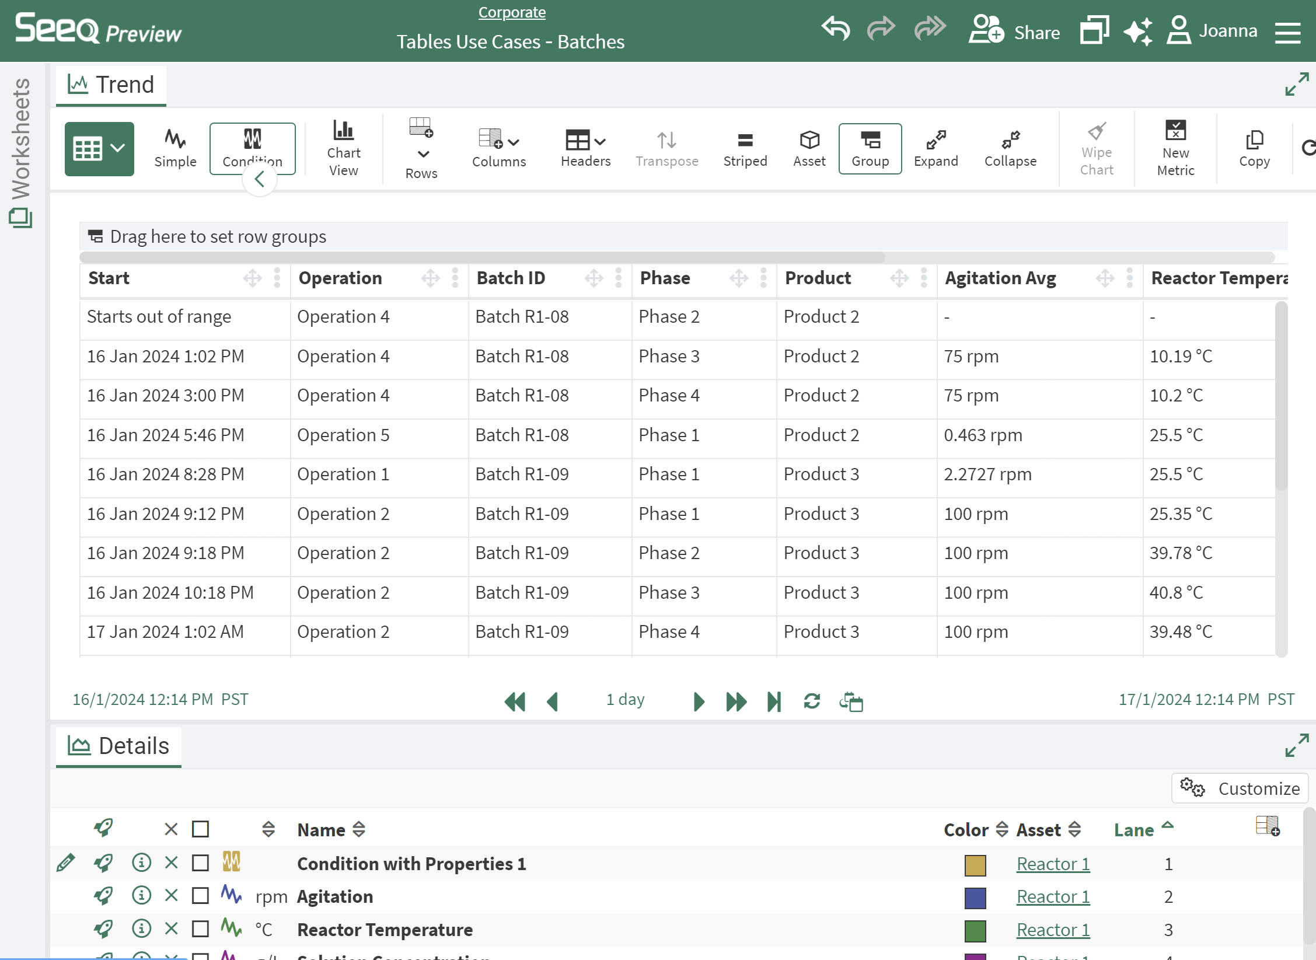Image resolution: width=1316 pixels, height=960 pixels.
Task: Click the redo arrow in header
Action: coord(881,28)
